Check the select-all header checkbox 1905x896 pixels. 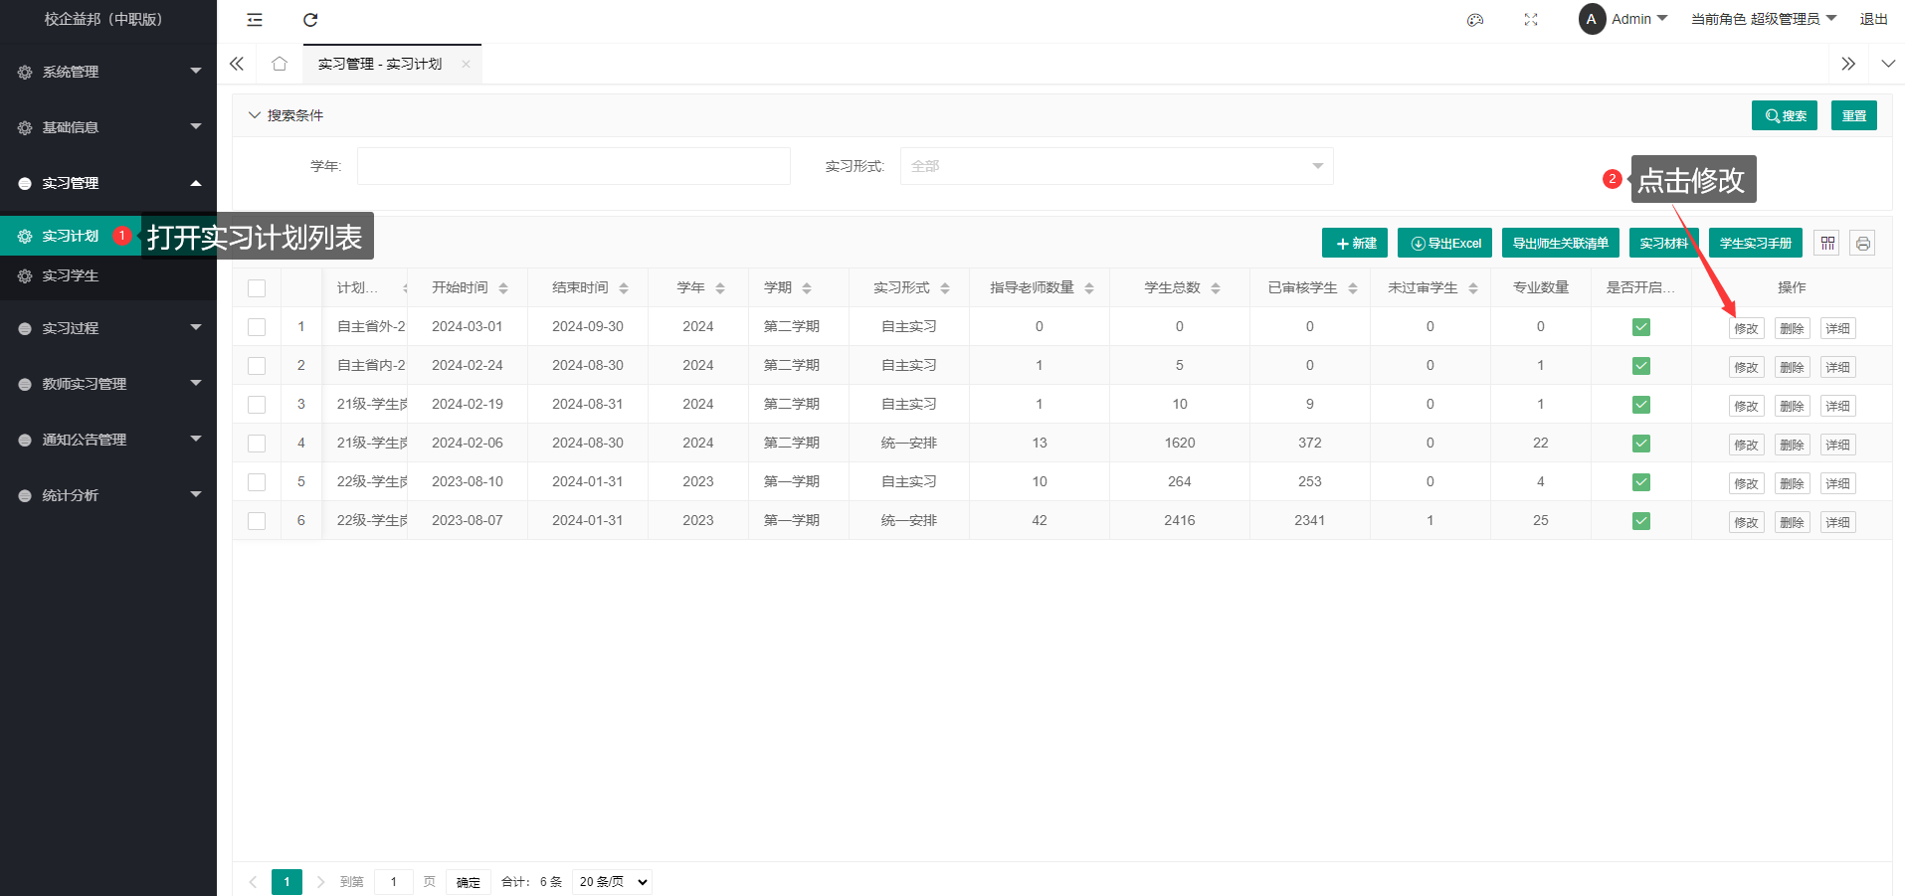coord(257,288)
